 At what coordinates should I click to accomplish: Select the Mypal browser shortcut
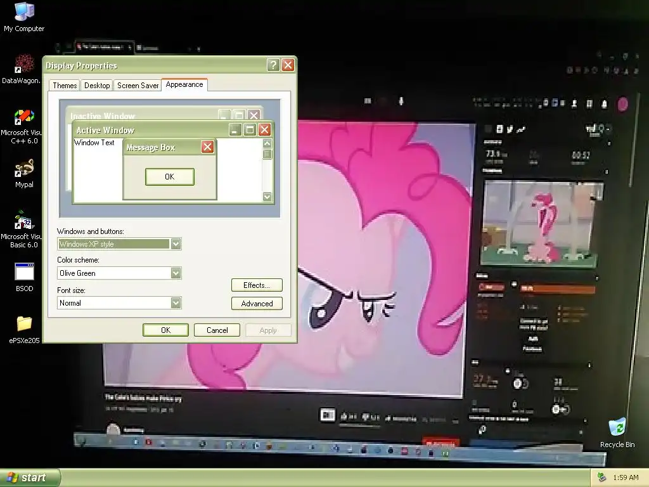(24, 174)
